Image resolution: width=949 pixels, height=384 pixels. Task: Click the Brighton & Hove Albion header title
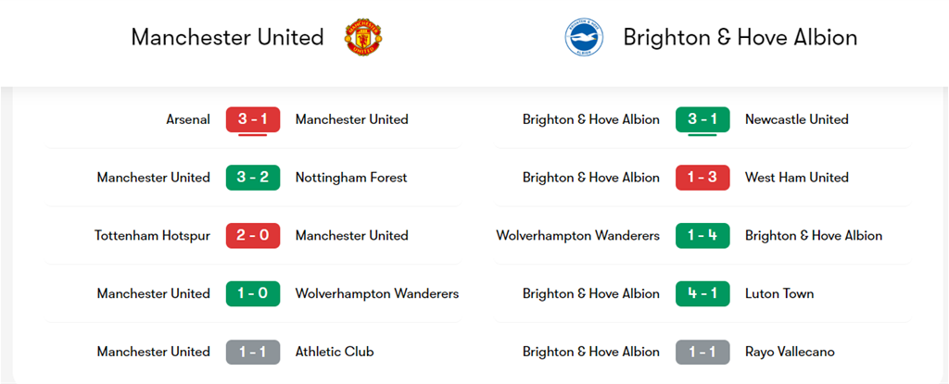point(740,38)
